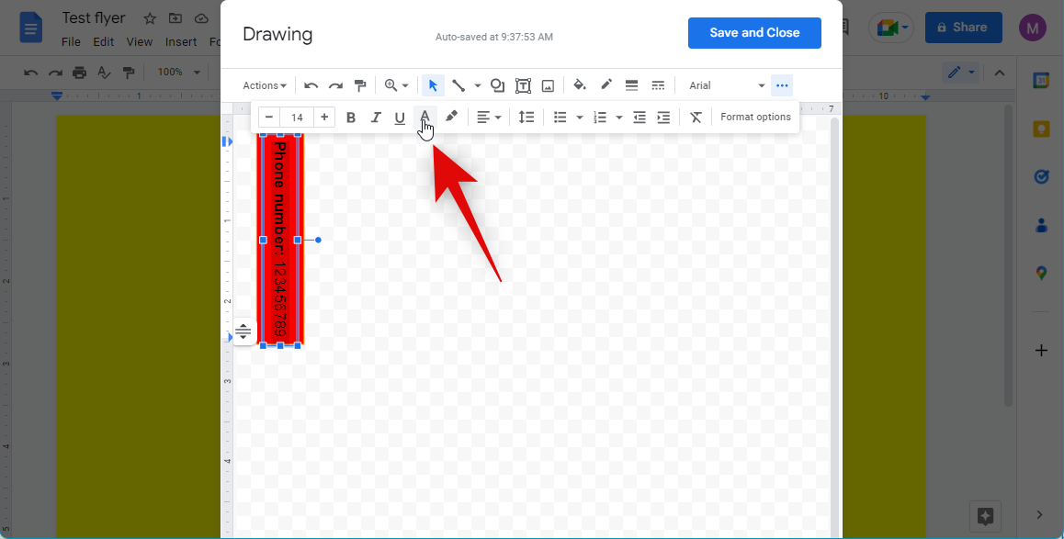Click the paint format roller
The width and height of the screenshot is (1064, 539).
(x=360, y=85)
